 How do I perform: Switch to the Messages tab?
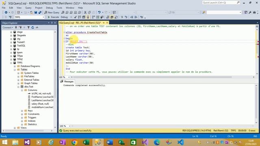tap(67, 82)
